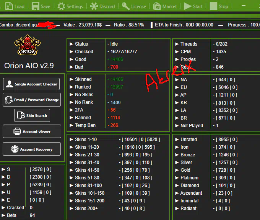Open Settings via the gear icon
Screen dimensions: 260x220
[61, 6]
